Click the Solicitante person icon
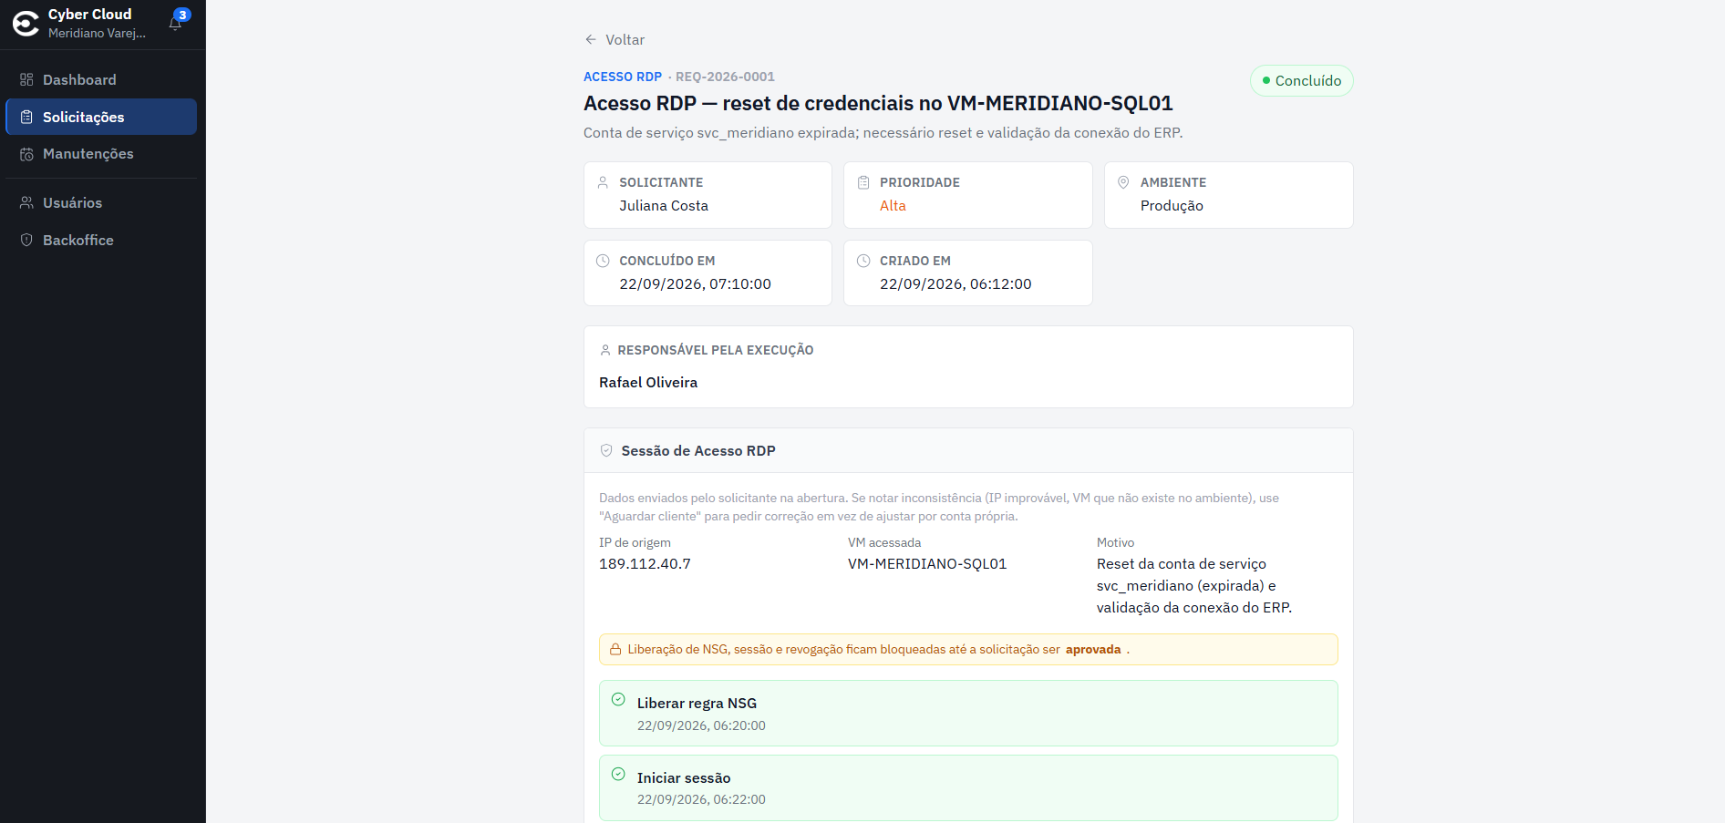 (603, 182)
